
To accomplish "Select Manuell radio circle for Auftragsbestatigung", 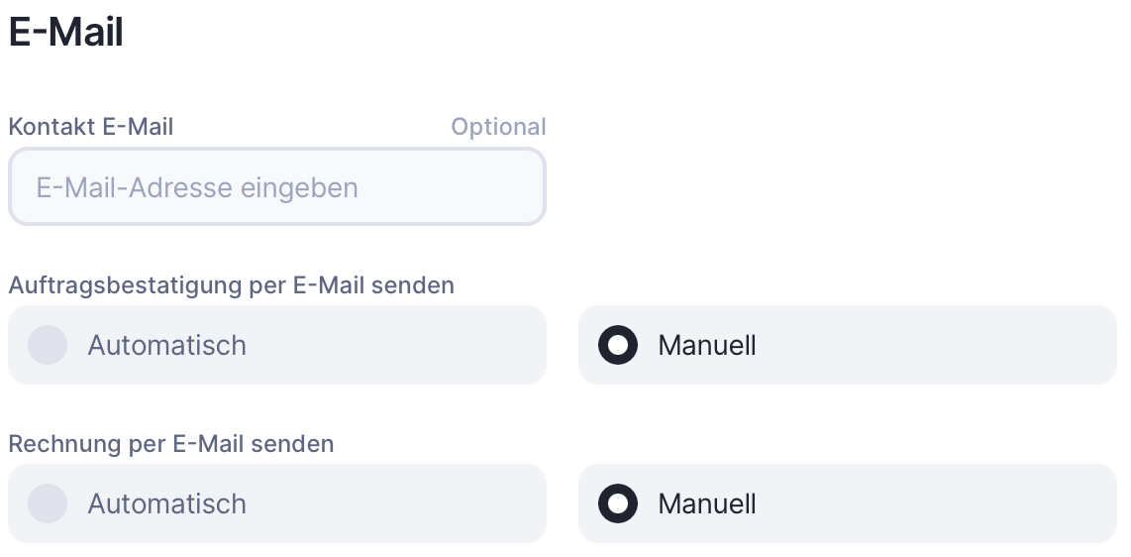I will (618, 345).
